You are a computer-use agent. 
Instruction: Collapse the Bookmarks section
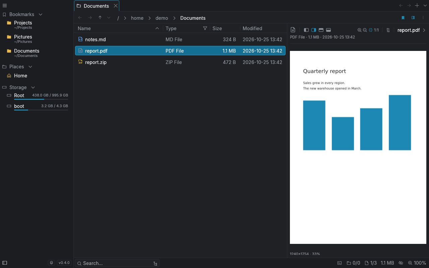coord(41,14)
